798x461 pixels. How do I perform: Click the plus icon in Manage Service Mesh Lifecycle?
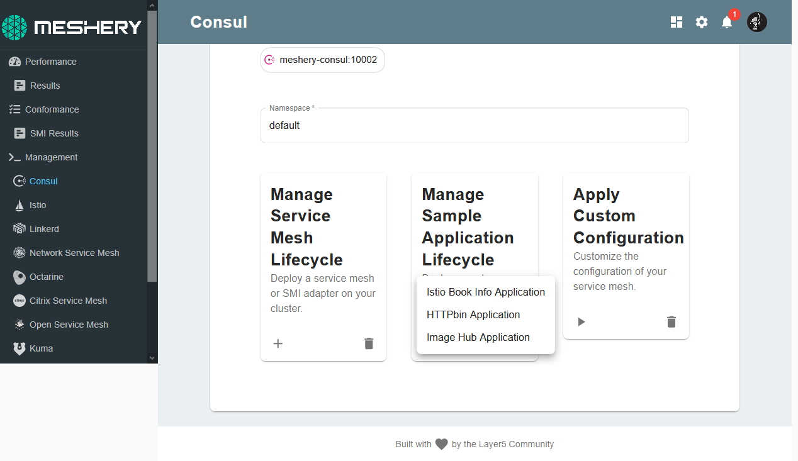(x=278, y=343)
